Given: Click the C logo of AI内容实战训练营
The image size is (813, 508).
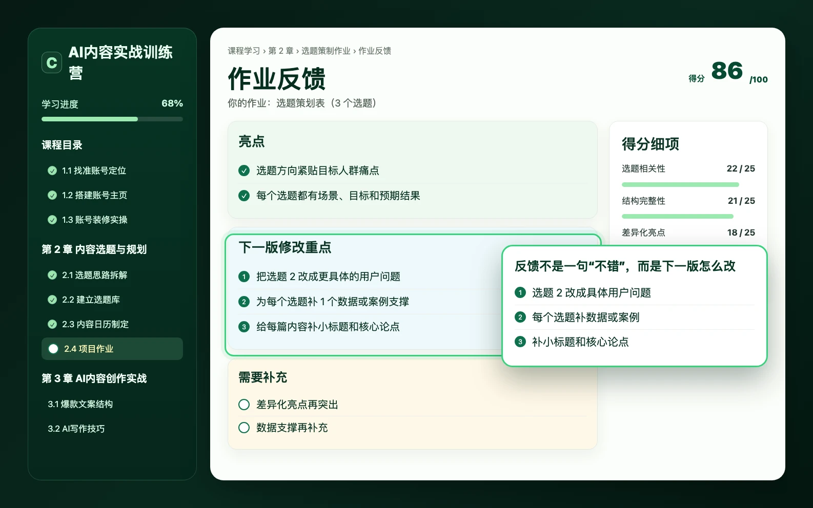Looking at the screenshot, I should click(x=52, y=62).
